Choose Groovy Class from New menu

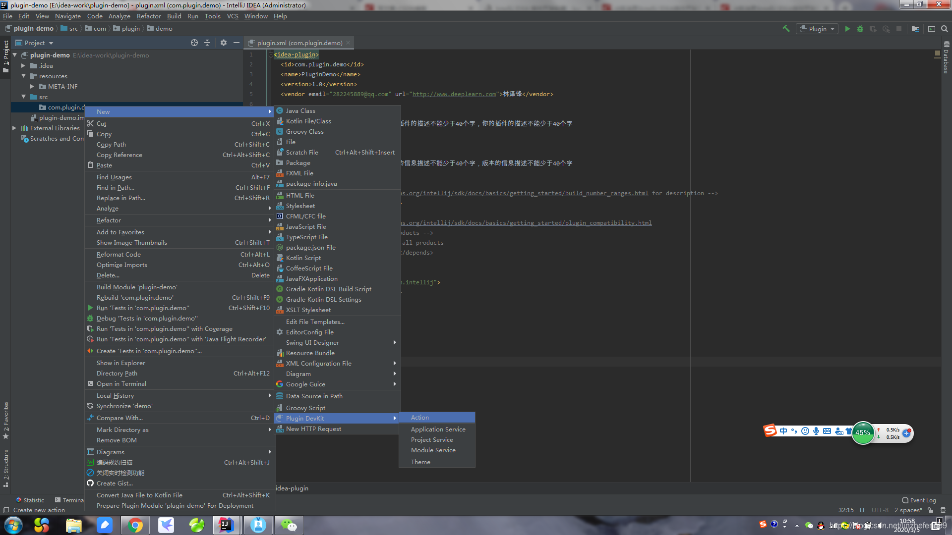tap(338, 131)
